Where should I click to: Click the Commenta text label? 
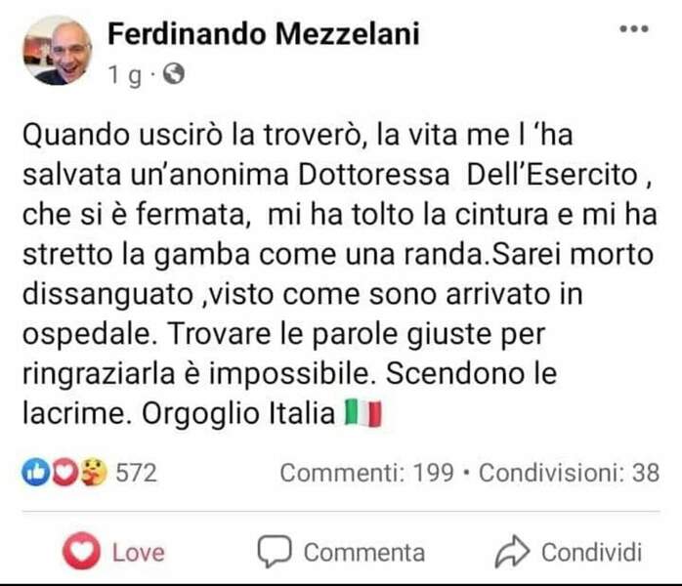[363, 552]
